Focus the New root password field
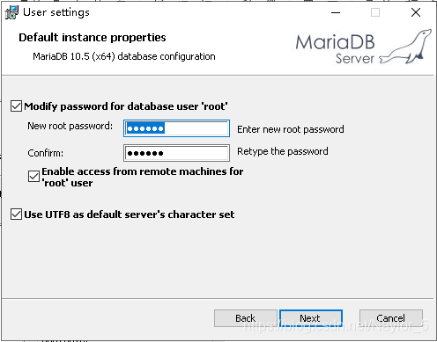437x342 pixels. click(176, 128)
